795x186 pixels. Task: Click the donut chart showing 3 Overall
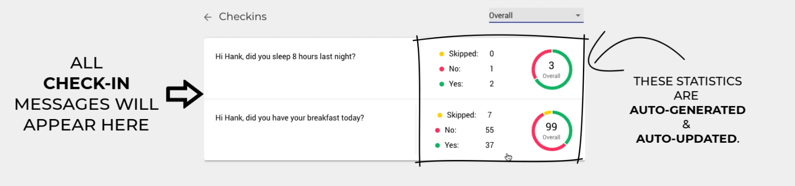[552, 69]
